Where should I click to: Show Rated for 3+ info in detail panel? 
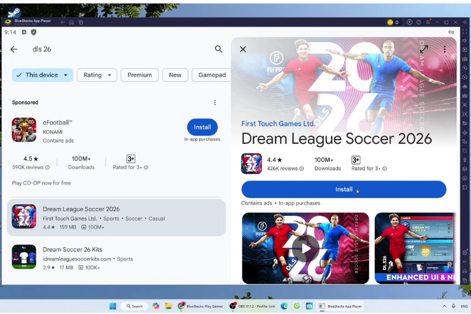click(384, 168)
